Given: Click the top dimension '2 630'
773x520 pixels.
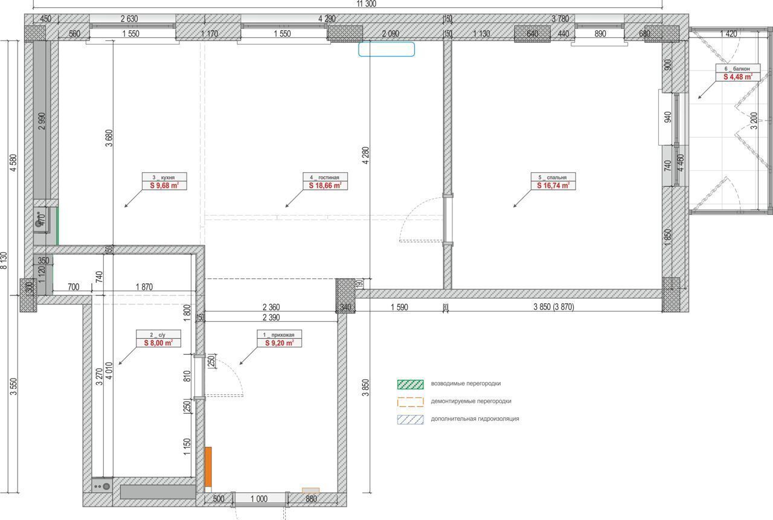Looking at the screenshot, I should point(130,19).
